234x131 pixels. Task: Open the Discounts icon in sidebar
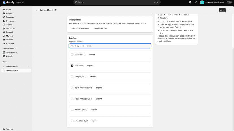point(4,28)
